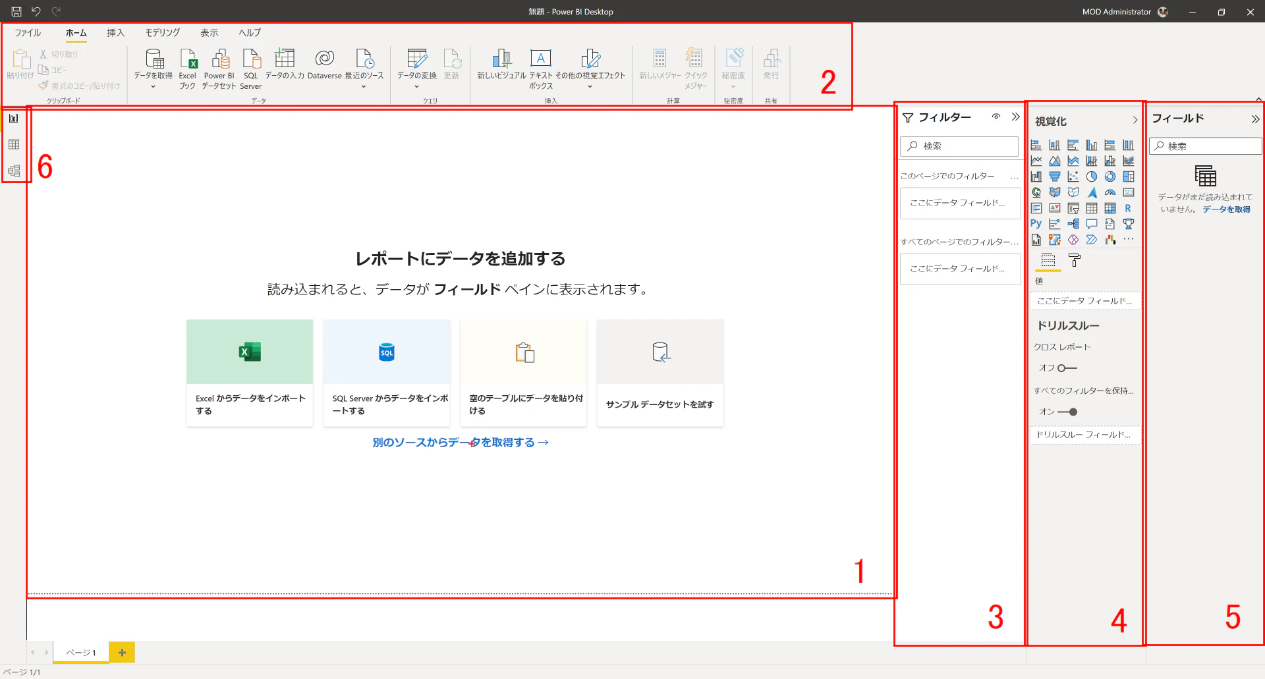Open データの入力 from the ribbon
1265x679 pixels.
[285, 64]
